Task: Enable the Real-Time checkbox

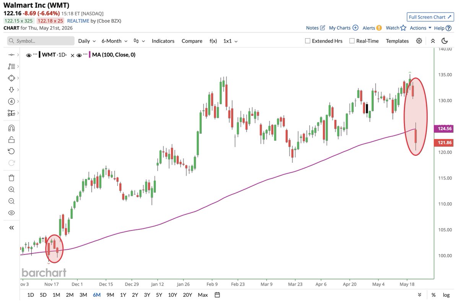Action: [x=352, y=41]
